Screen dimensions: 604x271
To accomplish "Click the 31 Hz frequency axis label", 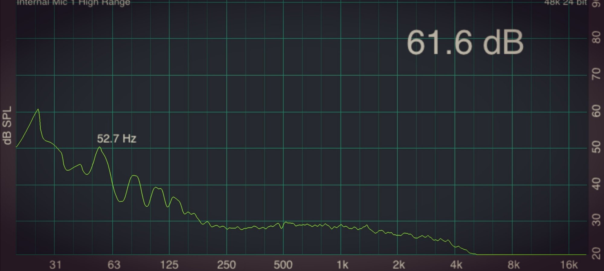I will pos(55,265).
